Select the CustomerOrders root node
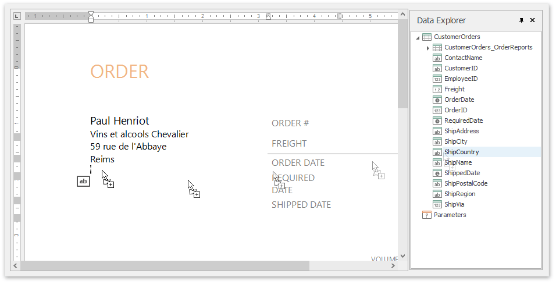Image resolution: width=556 pixels, height=284 pixels. 457,37
